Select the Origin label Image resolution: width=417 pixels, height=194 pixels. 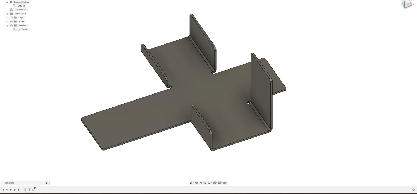21,17
